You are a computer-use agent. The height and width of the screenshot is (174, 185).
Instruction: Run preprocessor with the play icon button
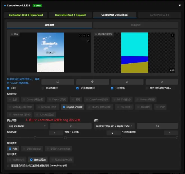(70, 126)
